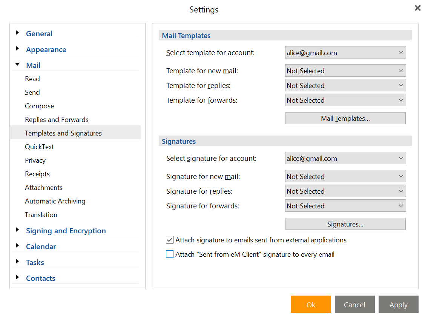Image resolution: width=428 pixels, height=319 pixels.
Task: Open the Compose settings page
Action: coord(39,106)
